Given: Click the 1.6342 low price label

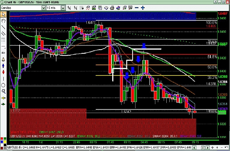Looking at the screenshot, I should pyautogui.click(x=126, y=112).
